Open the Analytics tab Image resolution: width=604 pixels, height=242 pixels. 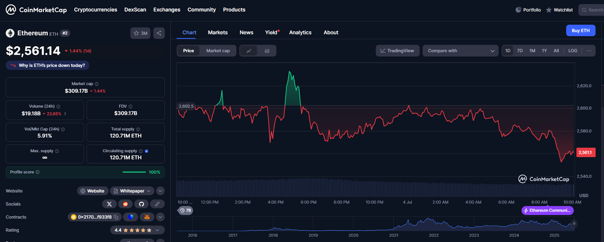tap(300, 32)
